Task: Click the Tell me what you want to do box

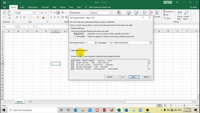Action: pos(100,7)
